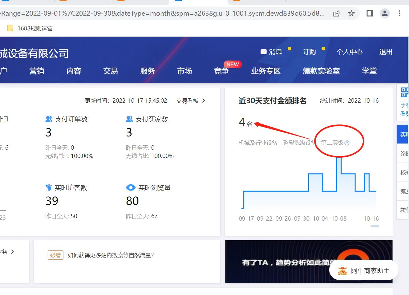The width and height of the screenshot is (409, 295).
Task: Open the browser side panel icon
Action: tap(370, 13)
